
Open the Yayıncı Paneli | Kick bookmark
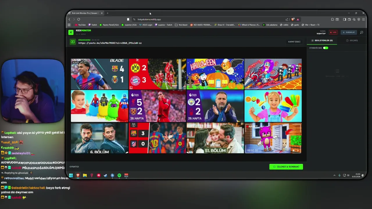pos(109,25)
